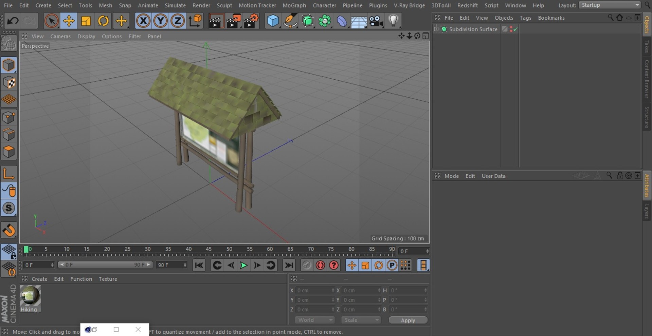Open the Edit Render Settings icon
Screen dimensions: 652x336
point(251,21)
